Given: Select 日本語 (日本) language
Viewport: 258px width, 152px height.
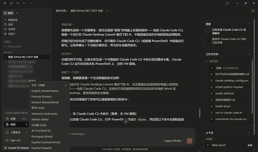Looking at the screenshot, I should [49, 125].
